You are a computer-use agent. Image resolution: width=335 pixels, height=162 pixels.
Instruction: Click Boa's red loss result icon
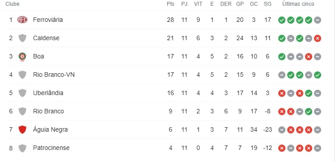point(309,57)
